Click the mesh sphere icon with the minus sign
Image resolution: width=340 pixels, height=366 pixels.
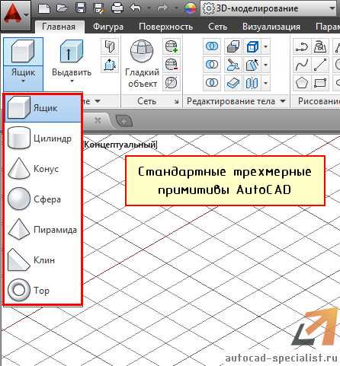(x=172, y=65)
